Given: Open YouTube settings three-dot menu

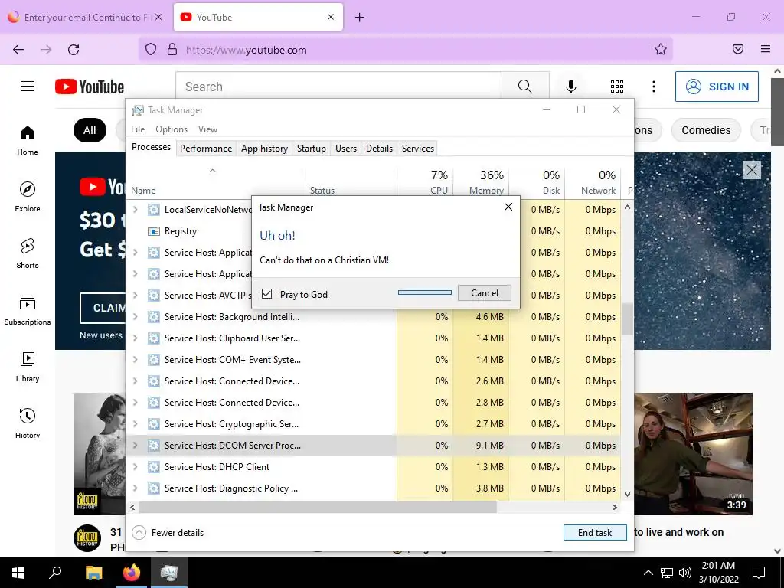Looking at the screenshot, I should point(654,87).
